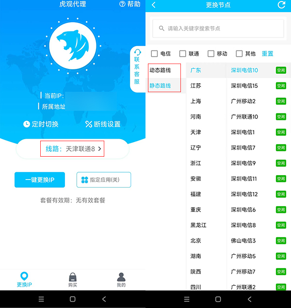Select 广东 province

[196, 70]
